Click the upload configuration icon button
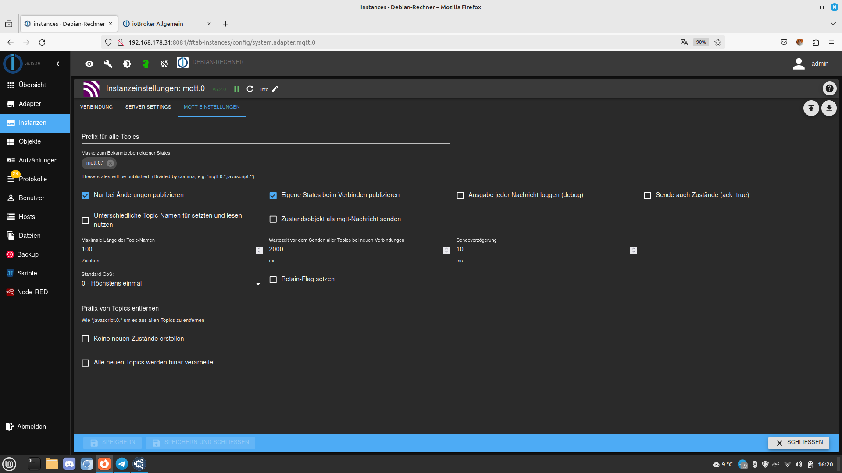The width and height of the screenshot is (842, 473). 811,108
